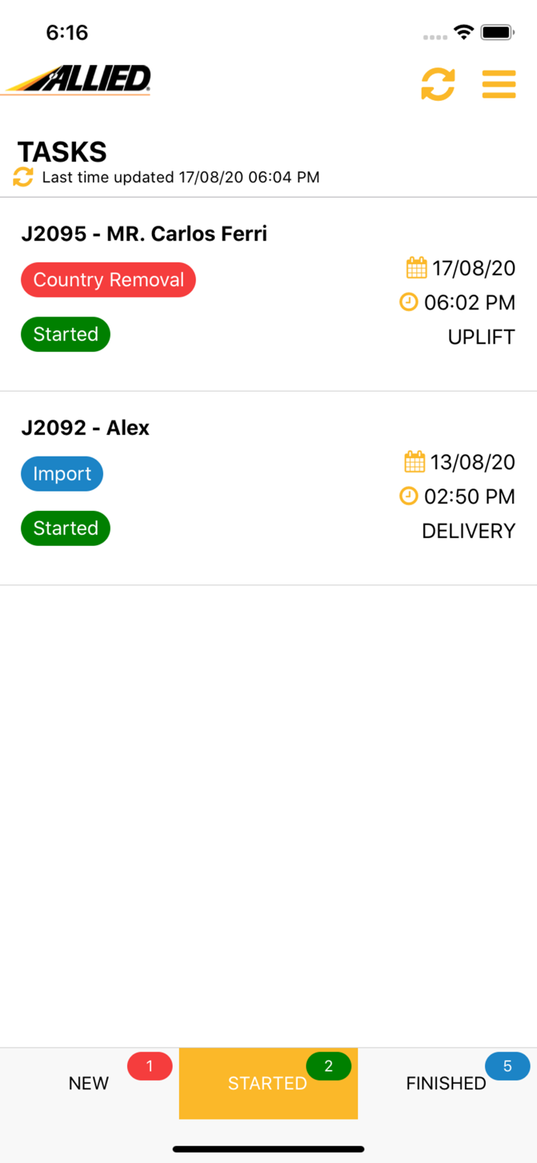Tap the refresh sync icon in the header

click(439, 84)
